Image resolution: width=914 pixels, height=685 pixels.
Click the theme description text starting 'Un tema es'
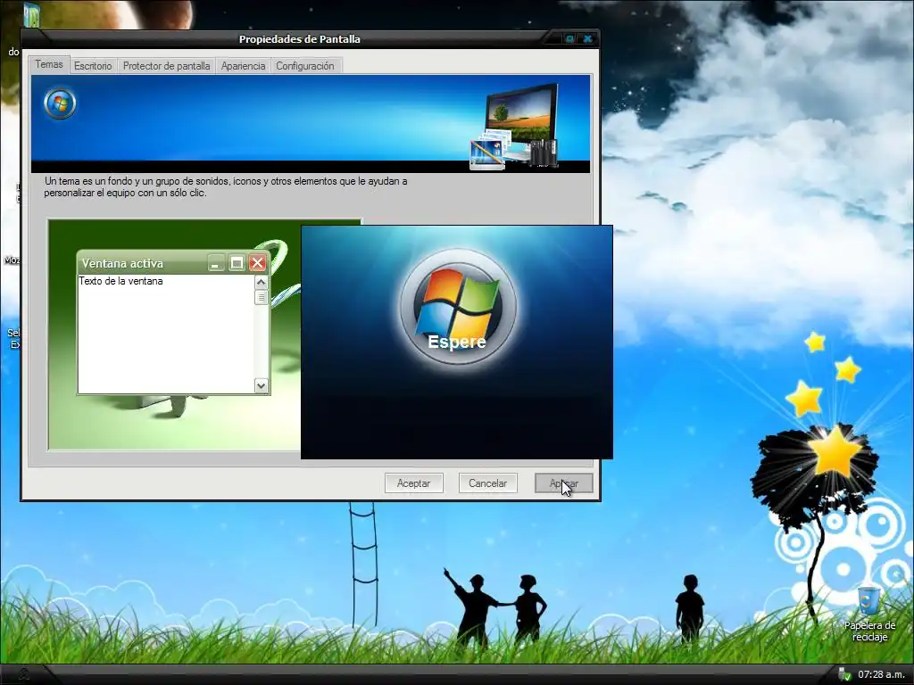(x=226, y=187)
